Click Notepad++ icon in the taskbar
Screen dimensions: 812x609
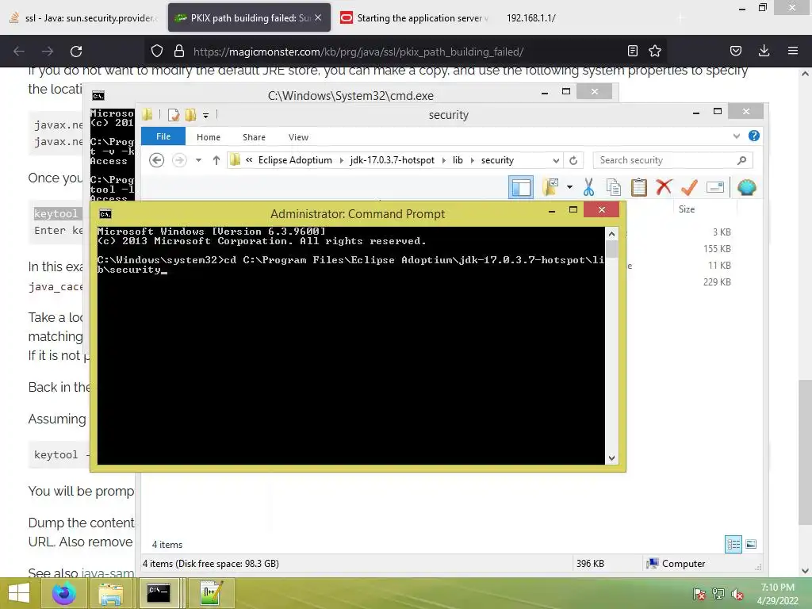click(x=211, y=593)
